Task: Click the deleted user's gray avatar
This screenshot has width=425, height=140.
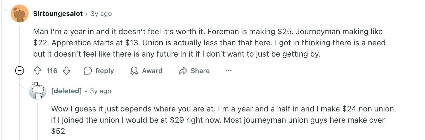Action: (x=37, y=91)
